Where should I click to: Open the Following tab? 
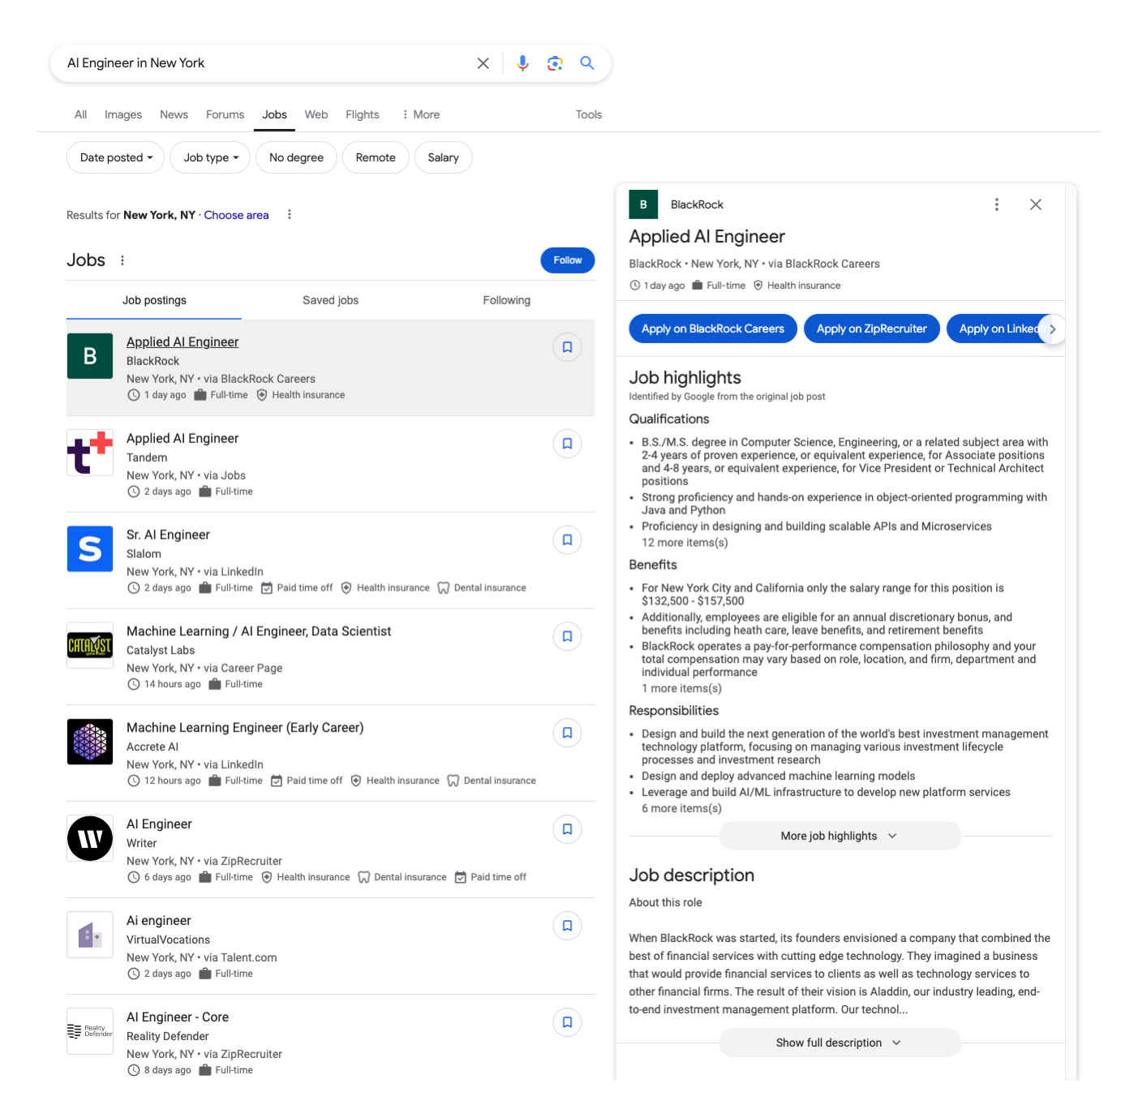point(506,300)
